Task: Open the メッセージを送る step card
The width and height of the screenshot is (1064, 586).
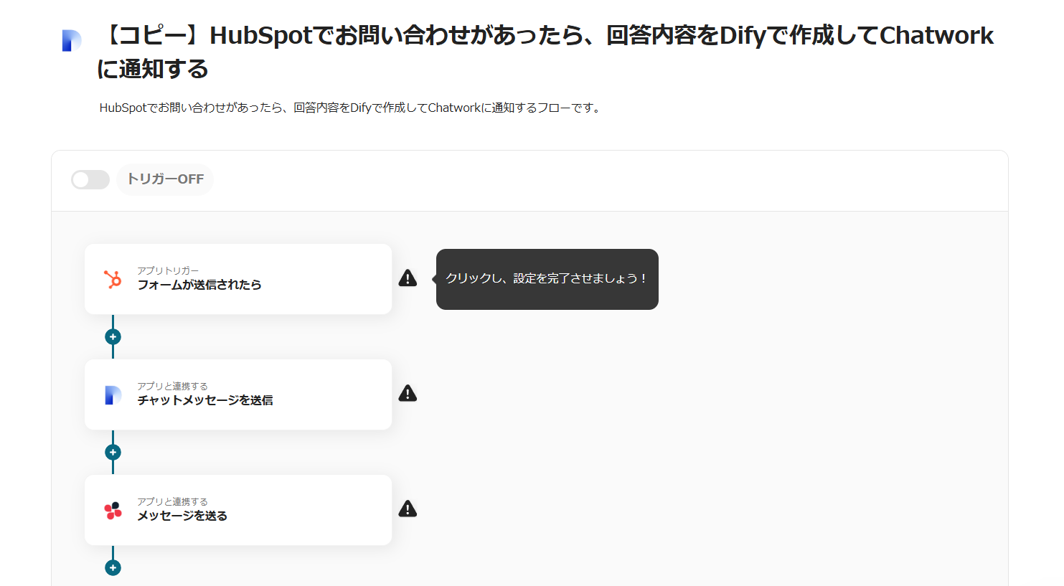Action: point(238,510)
